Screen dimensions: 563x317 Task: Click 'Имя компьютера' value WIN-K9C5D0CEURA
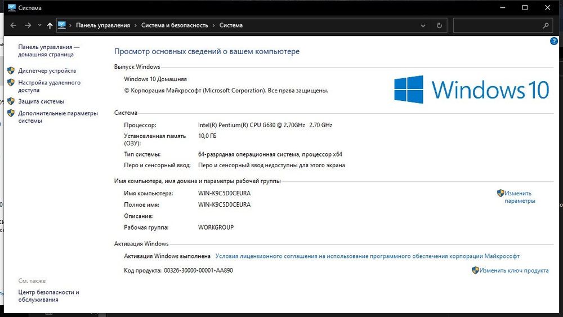(x=224, y=193)
